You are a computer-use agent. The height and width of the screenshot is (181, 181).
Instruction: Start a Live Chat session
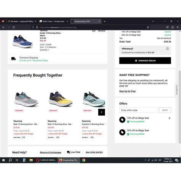click(x=74, y=152)
